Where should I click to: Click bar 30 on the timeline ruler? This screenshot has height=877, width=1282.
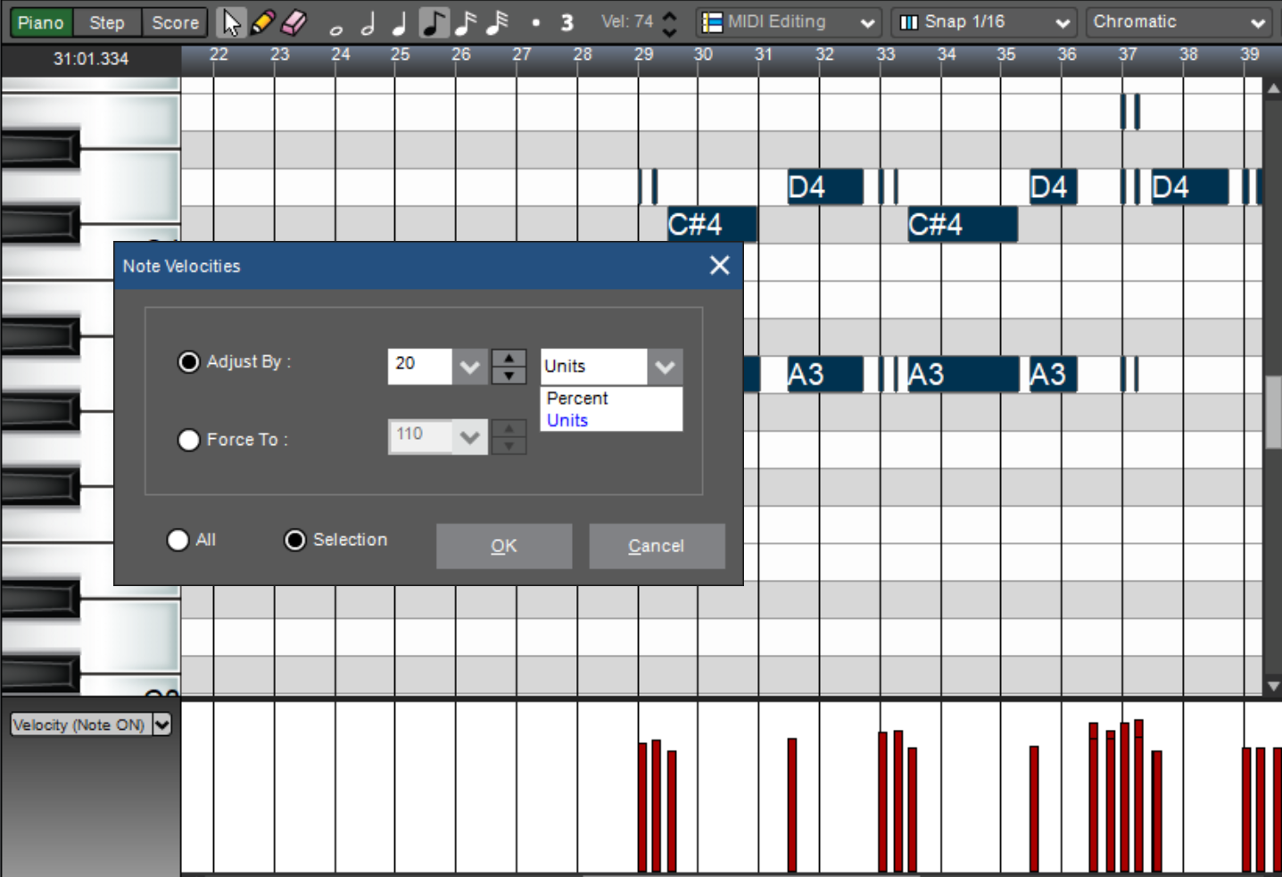703,54
